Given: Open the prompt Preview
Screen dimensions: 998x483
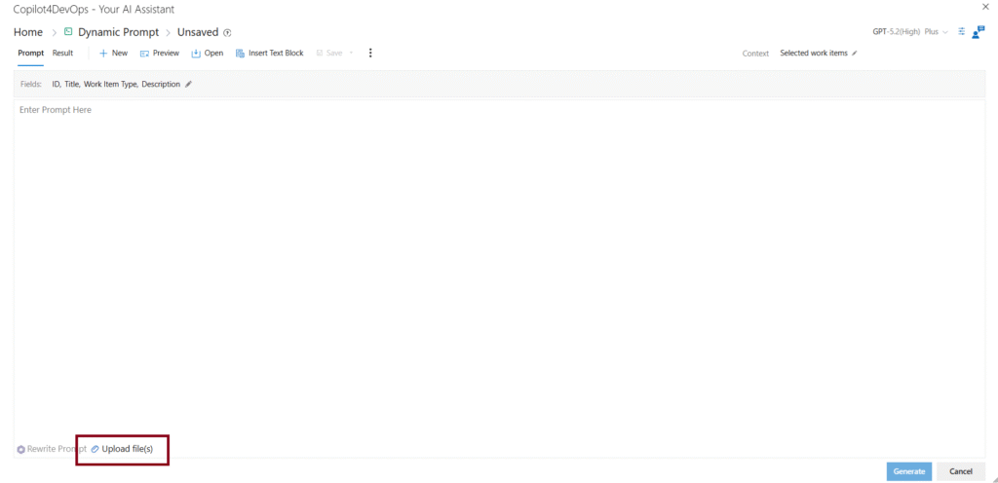Looking at the screenshot, I should (x=160, y=54).
